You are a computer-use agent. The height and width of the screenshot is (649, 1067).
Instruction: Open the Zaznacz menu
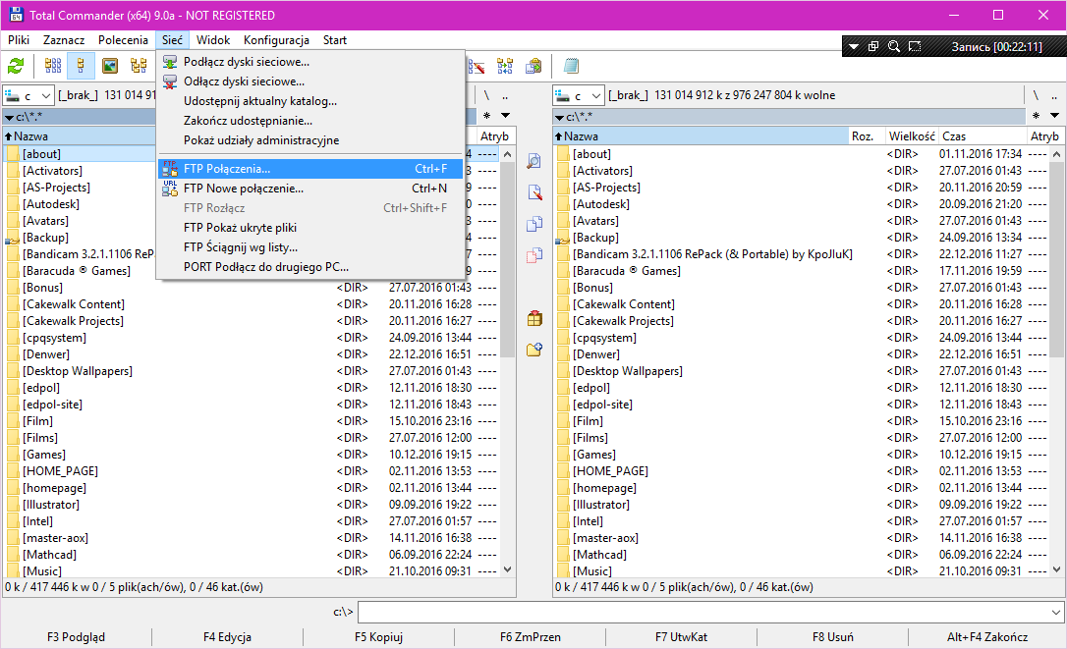[x=64, y=40]
